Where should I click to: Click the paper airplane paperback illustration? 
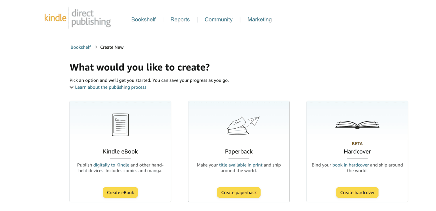pyautogui.click(x=243, y=125)
